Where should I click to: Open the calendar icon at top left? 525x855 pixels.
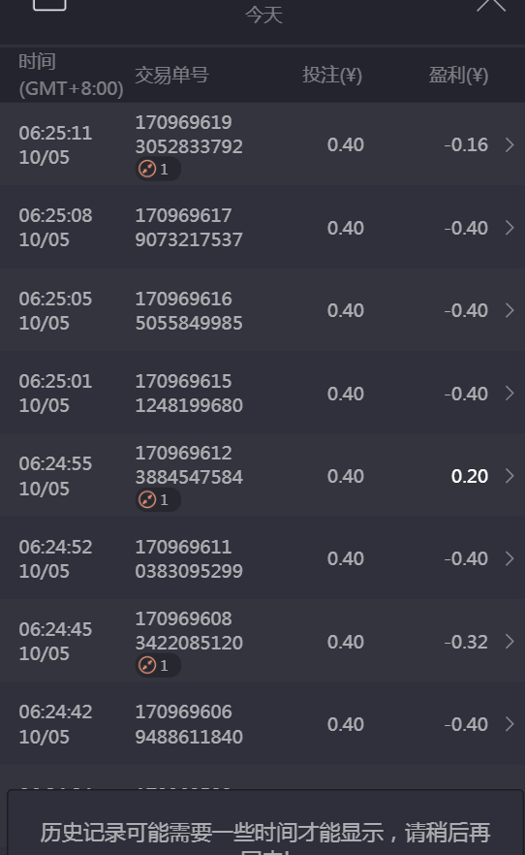(x=49, y=4)
